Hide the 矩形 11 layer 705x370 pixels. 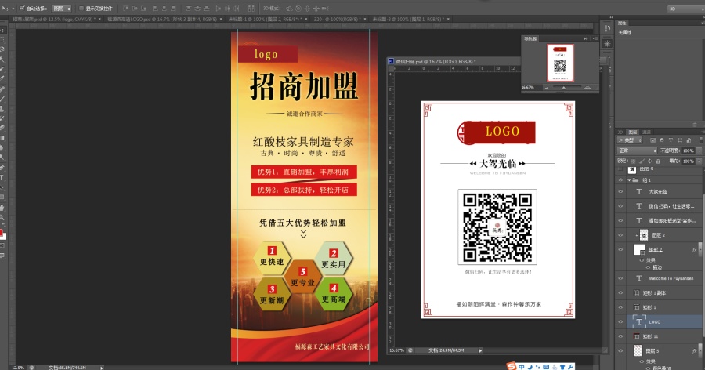click(x=620, y=336)
